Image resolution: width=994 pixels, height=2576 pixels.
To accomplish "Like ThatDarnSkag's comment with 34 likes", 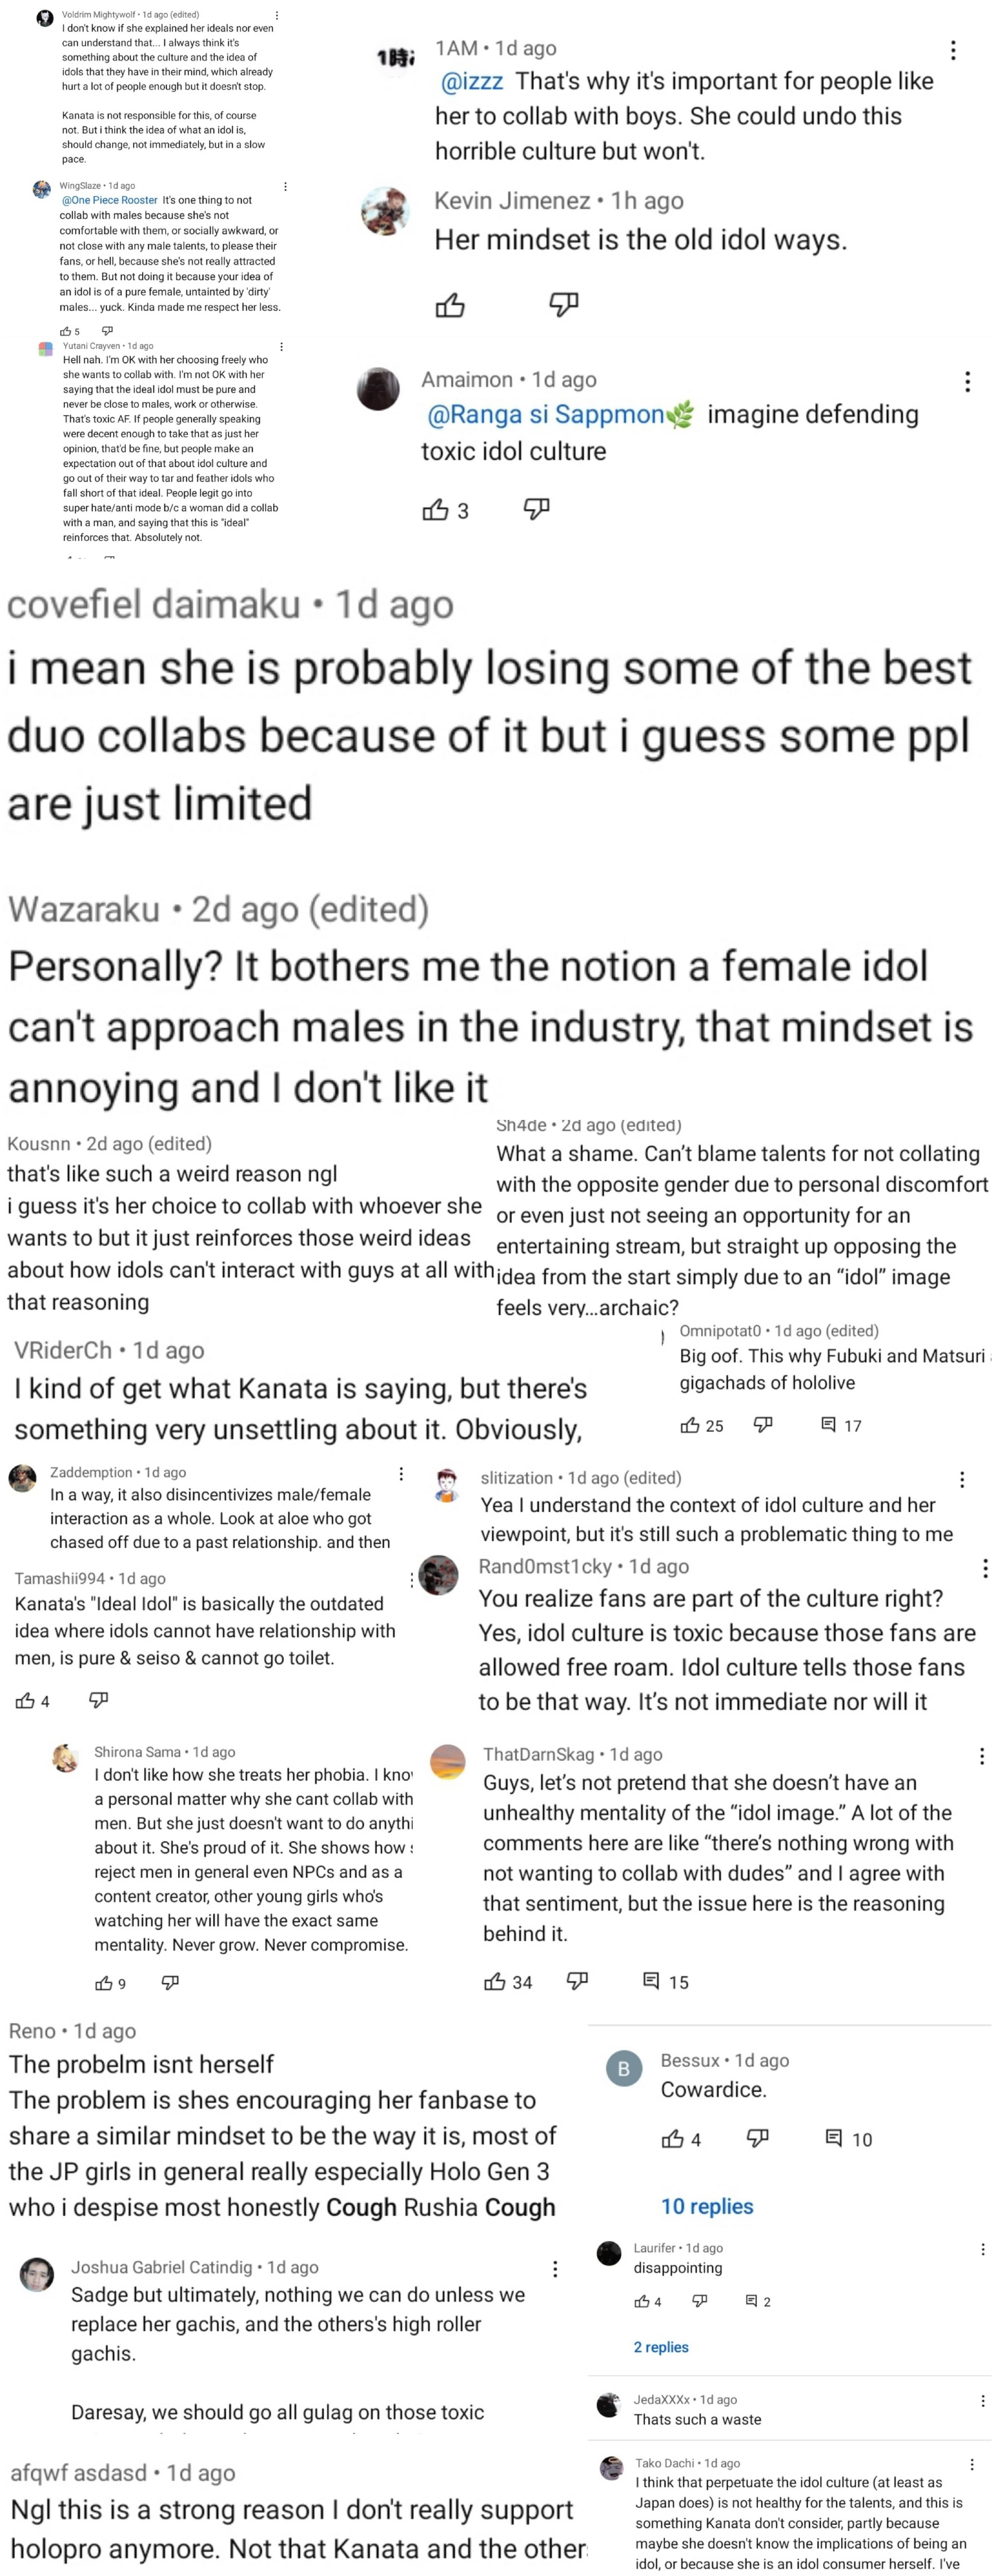I will [x=494, y=1981].
